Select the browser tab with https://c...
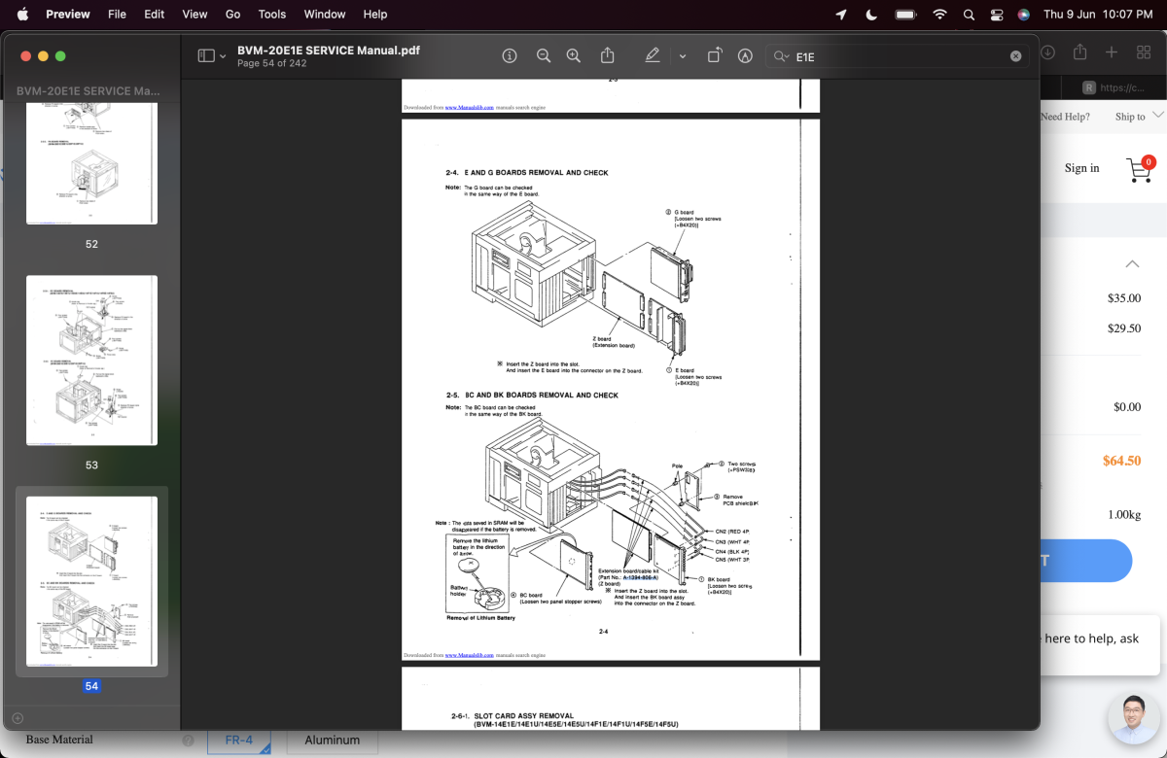 (x=1114, y=87)
